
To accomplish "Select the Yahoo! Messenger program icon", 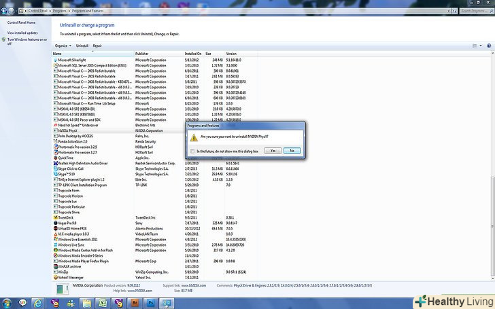I will [56, 277].
